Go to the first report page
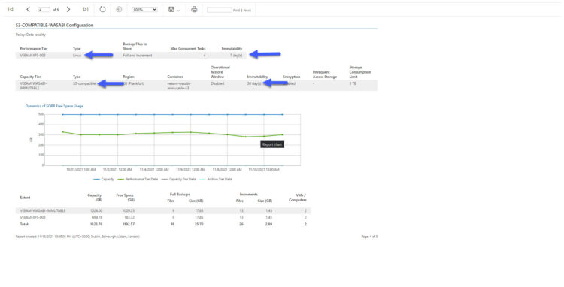The image size is (564, 287). (11, 9)
